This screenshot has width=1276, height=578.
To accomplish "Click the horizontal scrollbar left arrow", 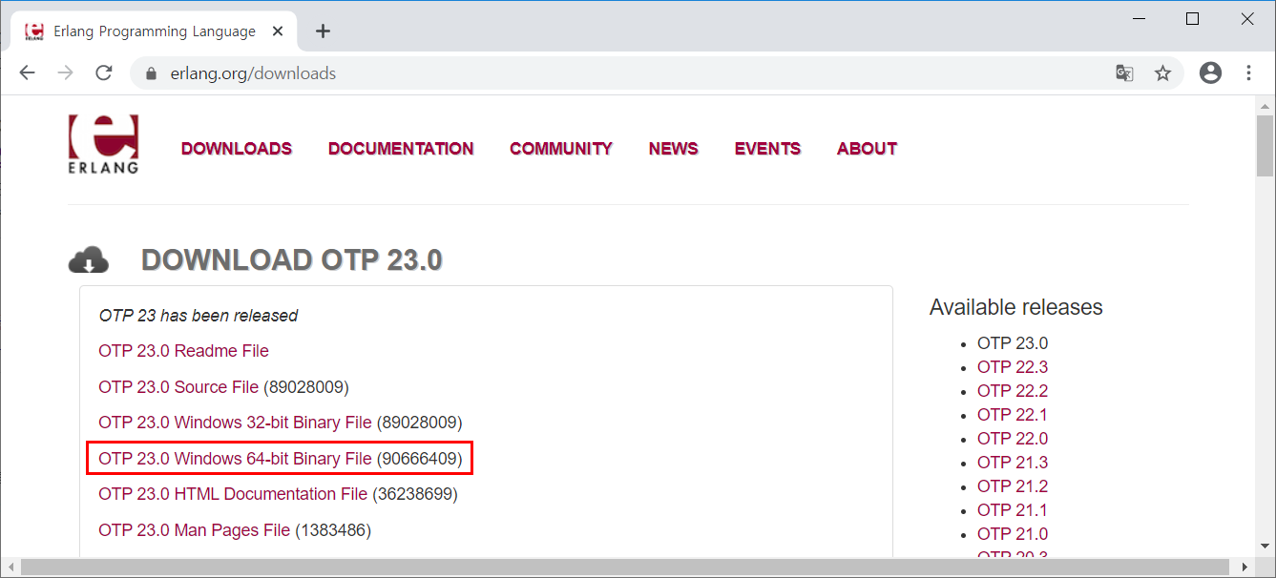I will tap(10, 568).
